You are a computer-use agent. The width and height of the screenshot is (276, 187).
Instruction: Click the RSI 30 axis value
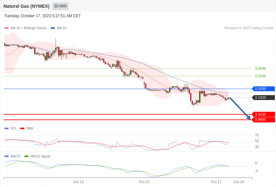[257, 147]
